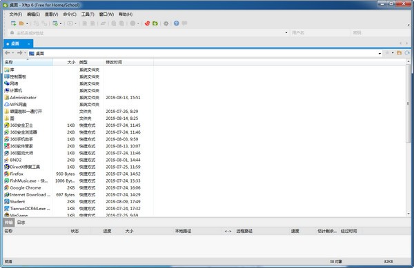Screen dimensions: 414x268
Task: Expand the path address bar dropdown
Action: click(x=379, y=54)
